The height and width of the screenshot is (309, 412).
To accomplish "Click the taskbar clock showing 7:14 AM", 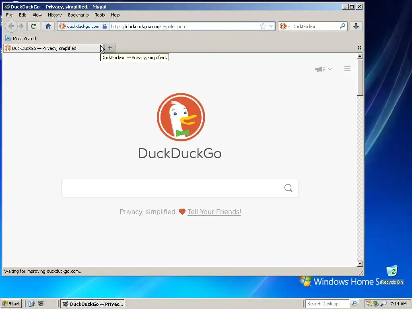I will tap(398, 304).
